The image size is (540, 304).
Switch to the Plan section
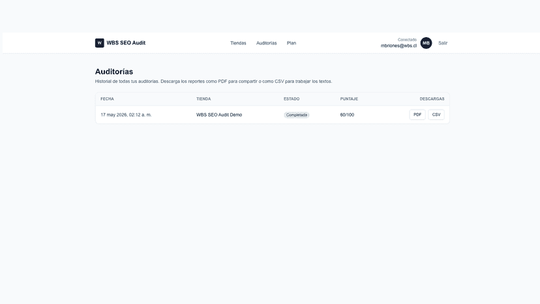pos(292,43)
